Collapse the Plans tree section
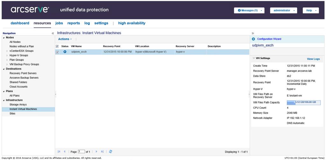The height and width of the screenshot is (160, 326). tap(4, 91)
